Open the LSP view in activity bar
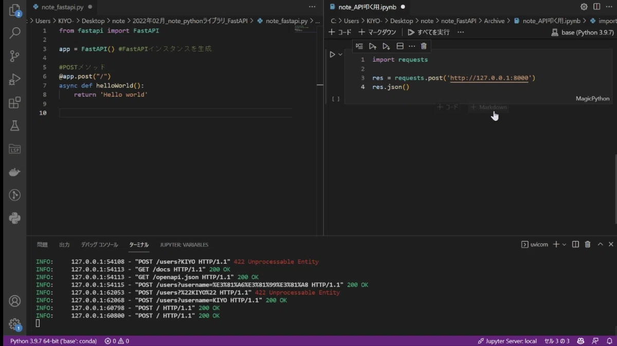This screenshot has height=346, width=617. click(x=15, y=149)
